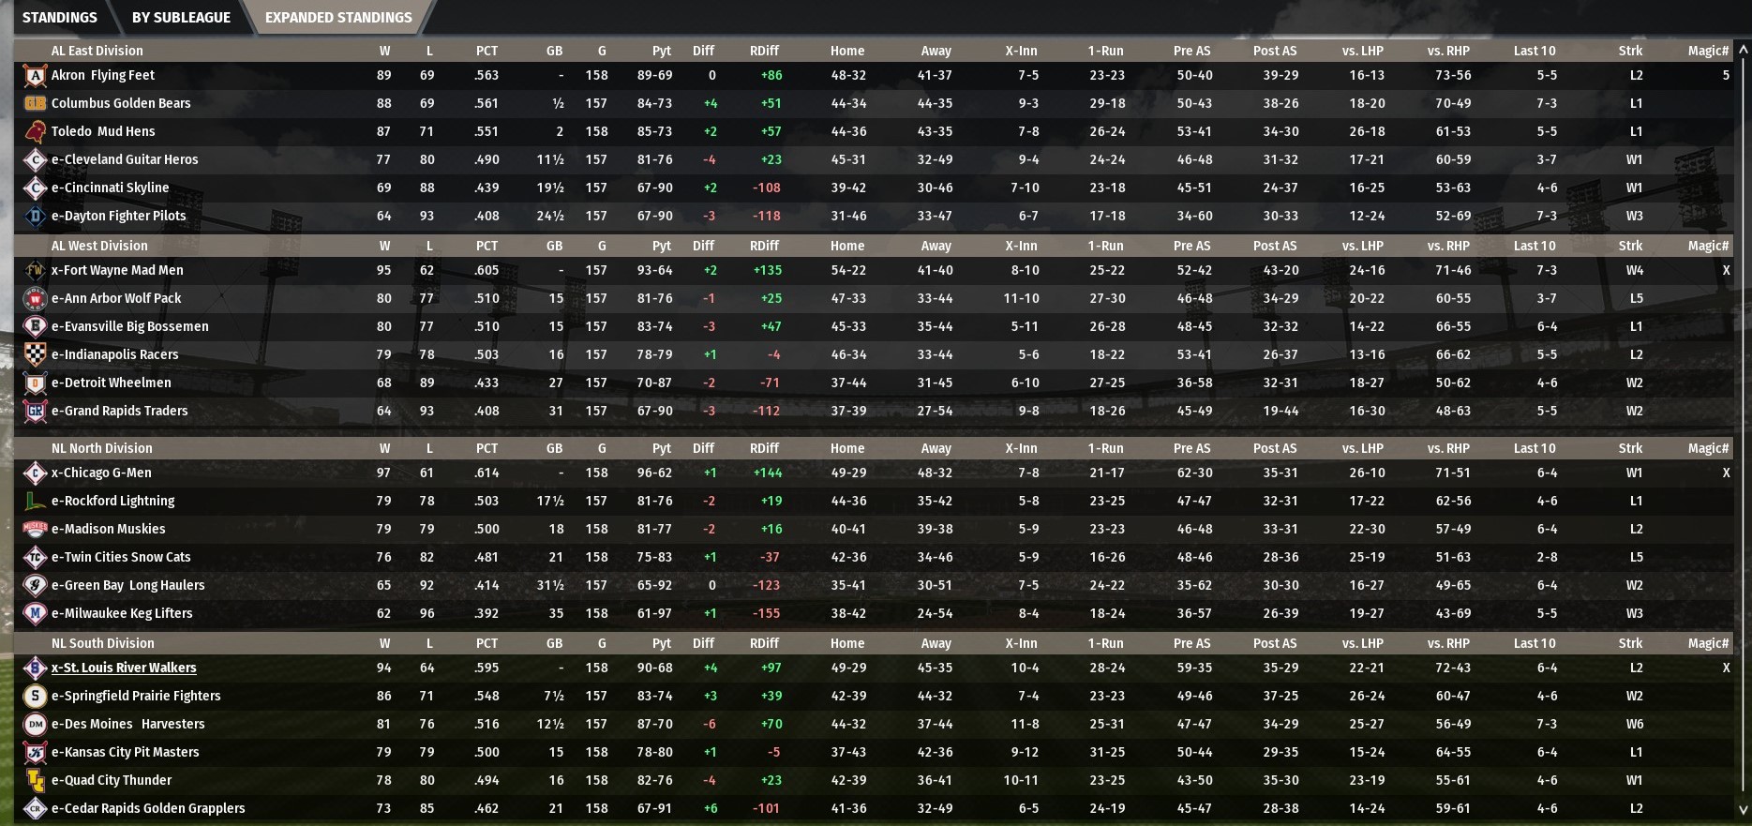Image resolution: width=1752 pixels, height=826 pixels.
Task: Open the By Subleague tab
Action: [181, 18]
